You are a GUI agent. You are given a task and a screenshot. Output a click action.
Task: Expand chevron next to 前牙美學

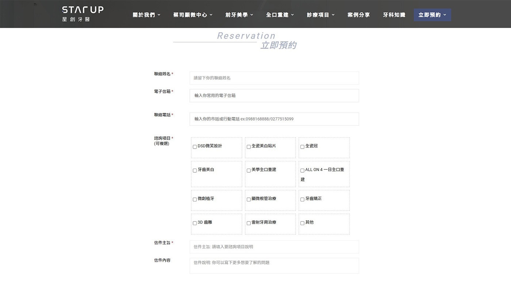251,15
